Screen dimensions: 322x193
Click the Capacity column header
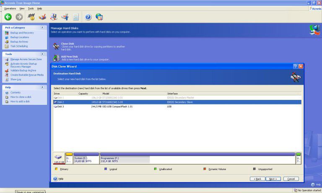click(90, 94)
